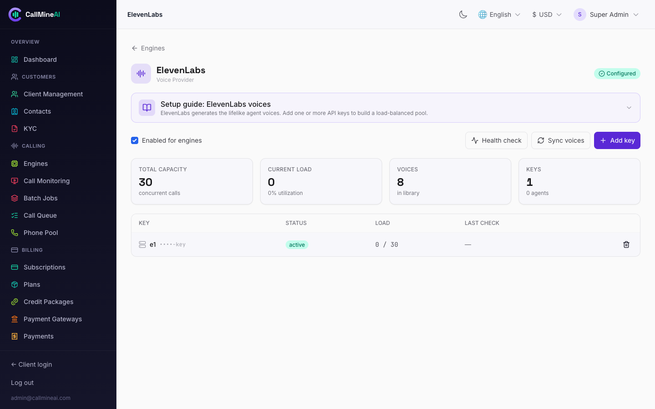Screen dimensions: 655x409
Task: Switch to Client login
Action: tap(31, 364)
